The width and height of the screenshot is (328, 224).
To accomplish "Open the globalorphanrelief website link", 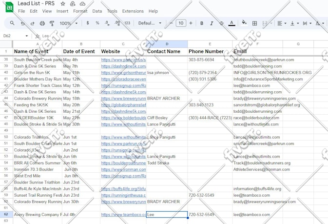I will click(124, 105).
